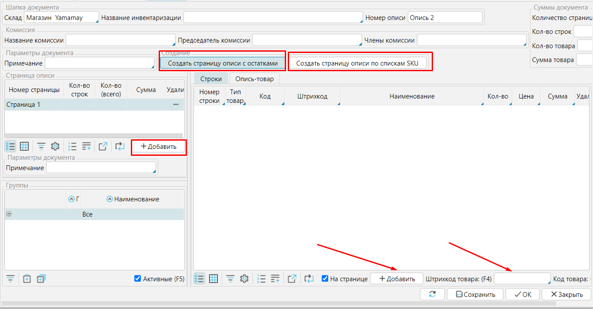
Task: Open the Склад dropdown Магазин Yamamay
Action: coord(61,18)
